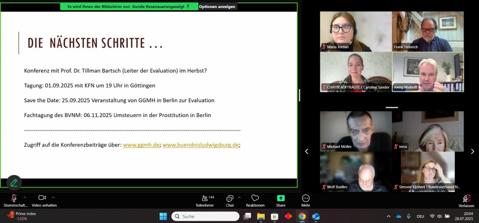Expand audio options chevron beside microphone
479x223 pixels.
click(x=25, y=197)
